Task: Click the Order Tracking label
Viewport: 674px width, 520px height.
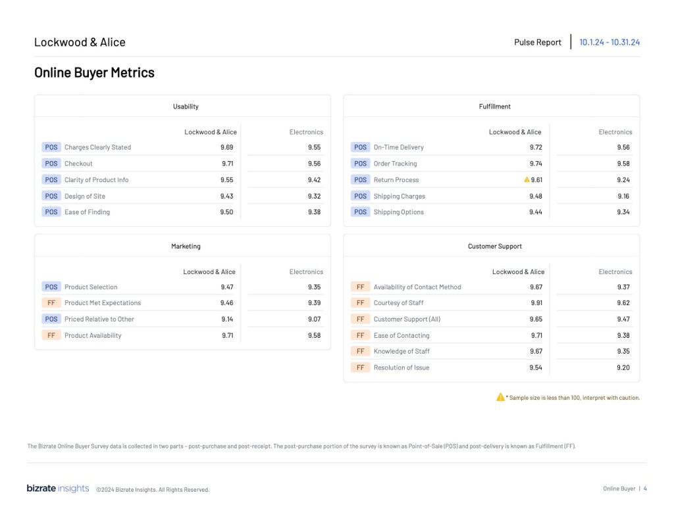Action: tap(395, 164)
